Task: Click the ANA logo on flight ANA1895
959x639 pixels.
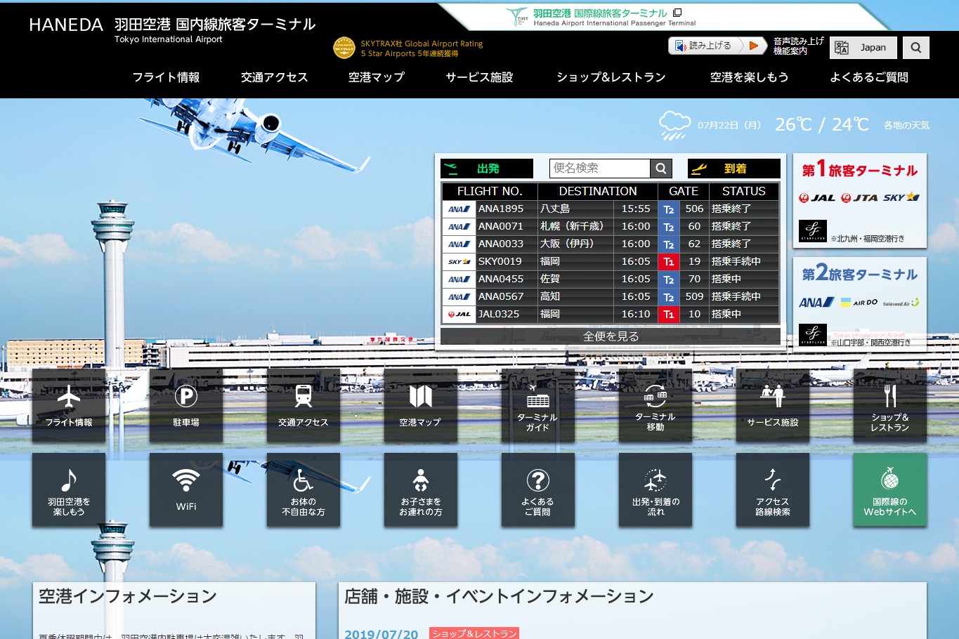Action: (x=459, y=209)
